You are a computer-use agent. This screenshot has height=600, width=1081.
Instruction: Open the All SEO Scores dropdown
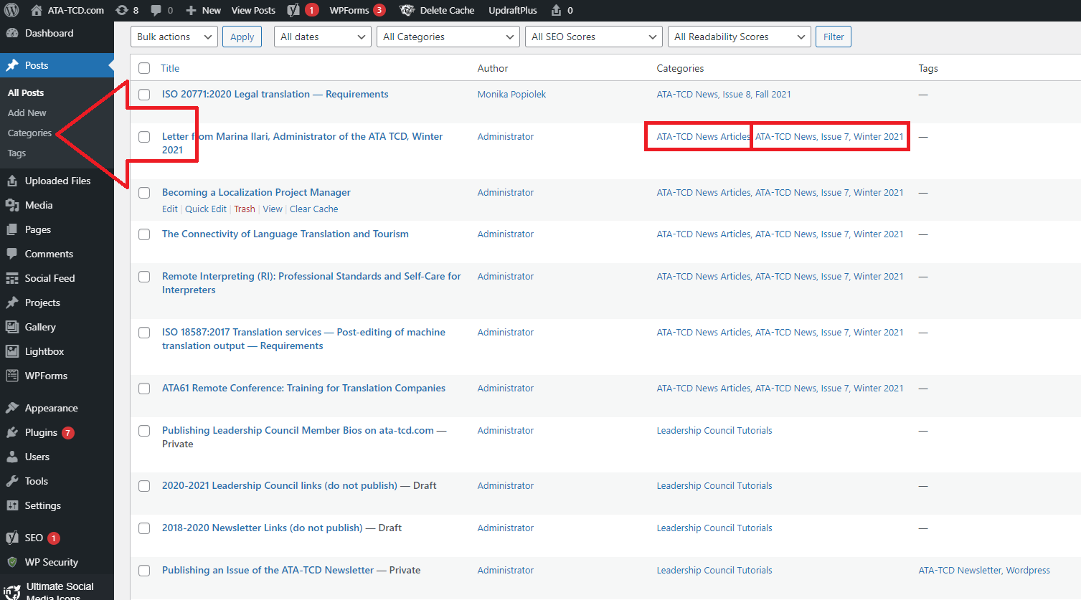coord(593,37)
